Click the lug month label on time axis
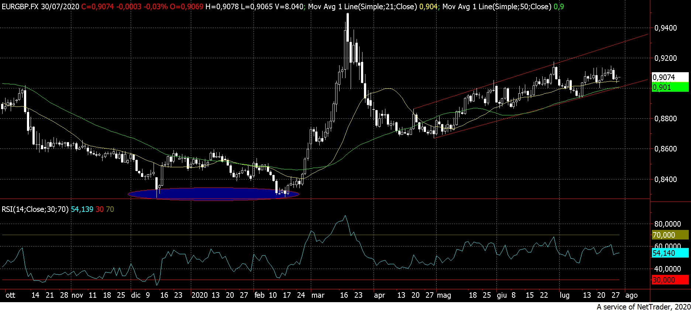Screen dimensions: 691x311 tap(564, 295)
